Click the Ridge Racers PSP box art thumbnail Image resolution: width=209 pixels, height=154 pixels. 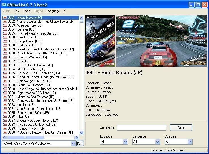coord(100,41)
